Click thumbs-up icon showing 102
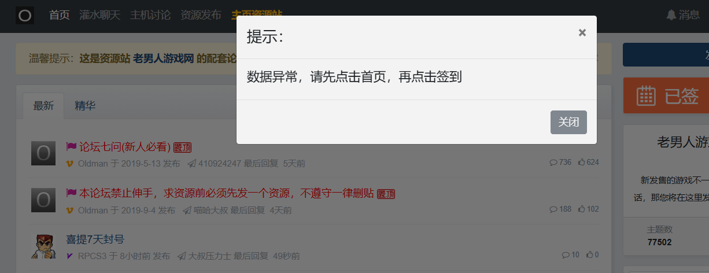Viewport: 709px width, 273px height. click(x=581, y=209)
